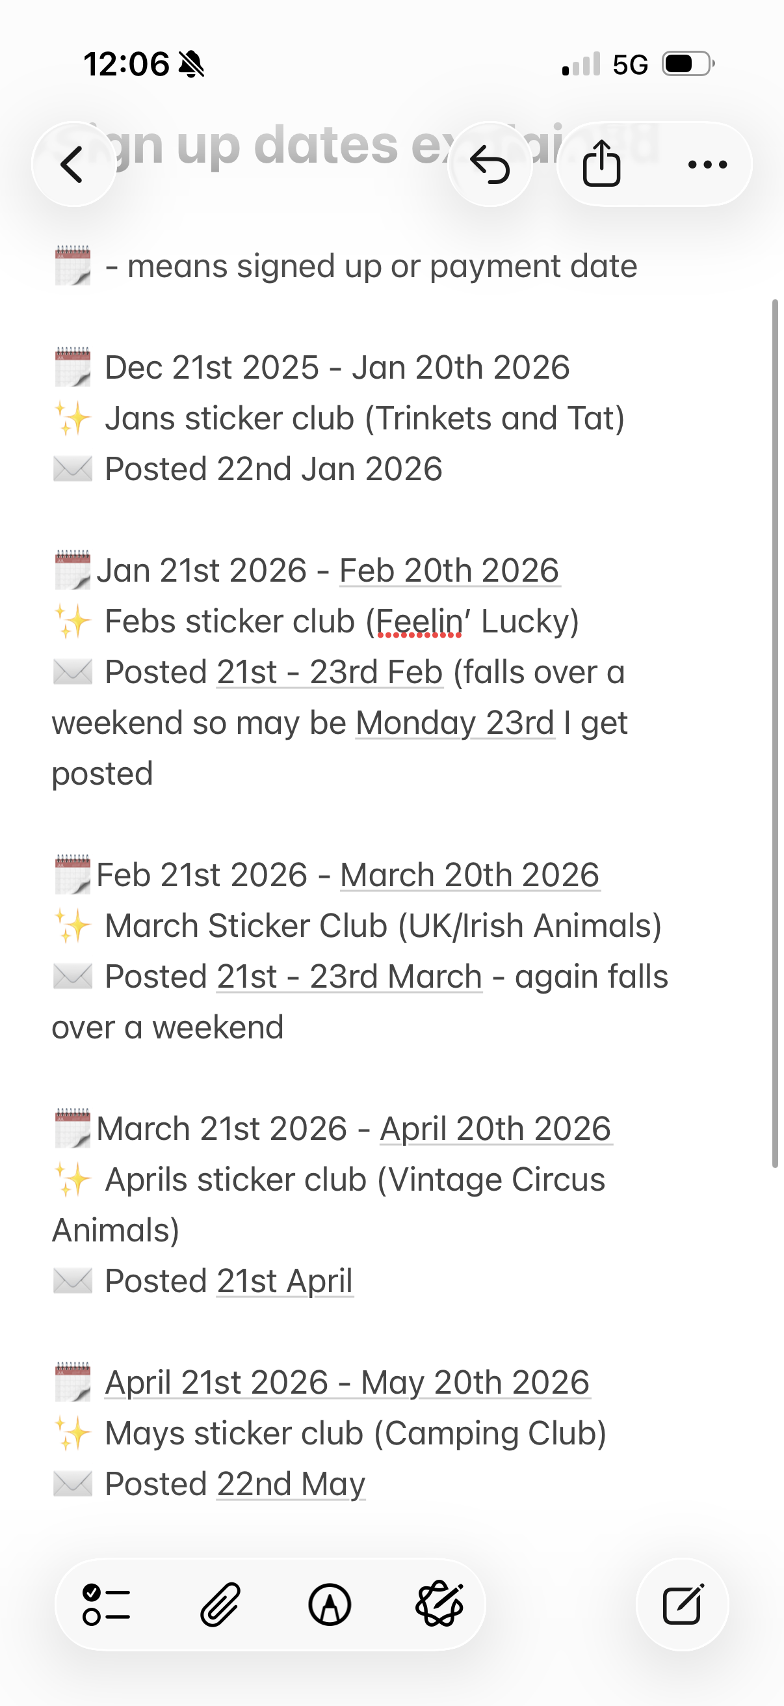Tap the April 21st 2026 - May 20th link

[x=346, y=1381]
